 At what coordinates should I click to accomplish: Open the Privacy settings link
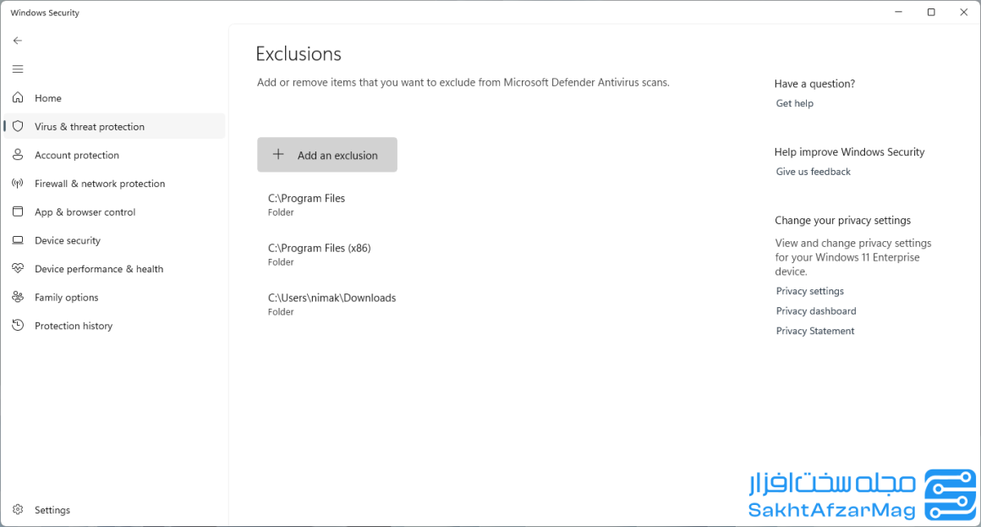point(809,291)
